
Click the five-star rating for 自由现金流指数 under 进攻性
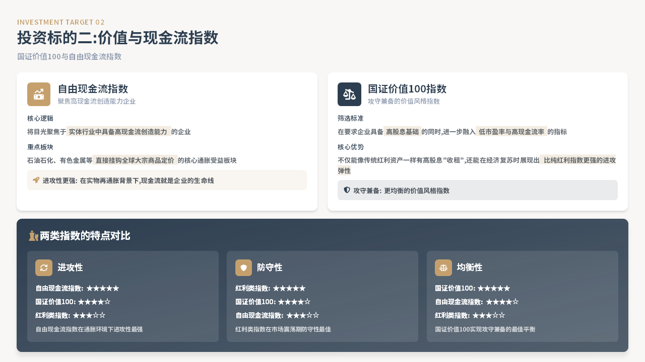click(103, 289)
